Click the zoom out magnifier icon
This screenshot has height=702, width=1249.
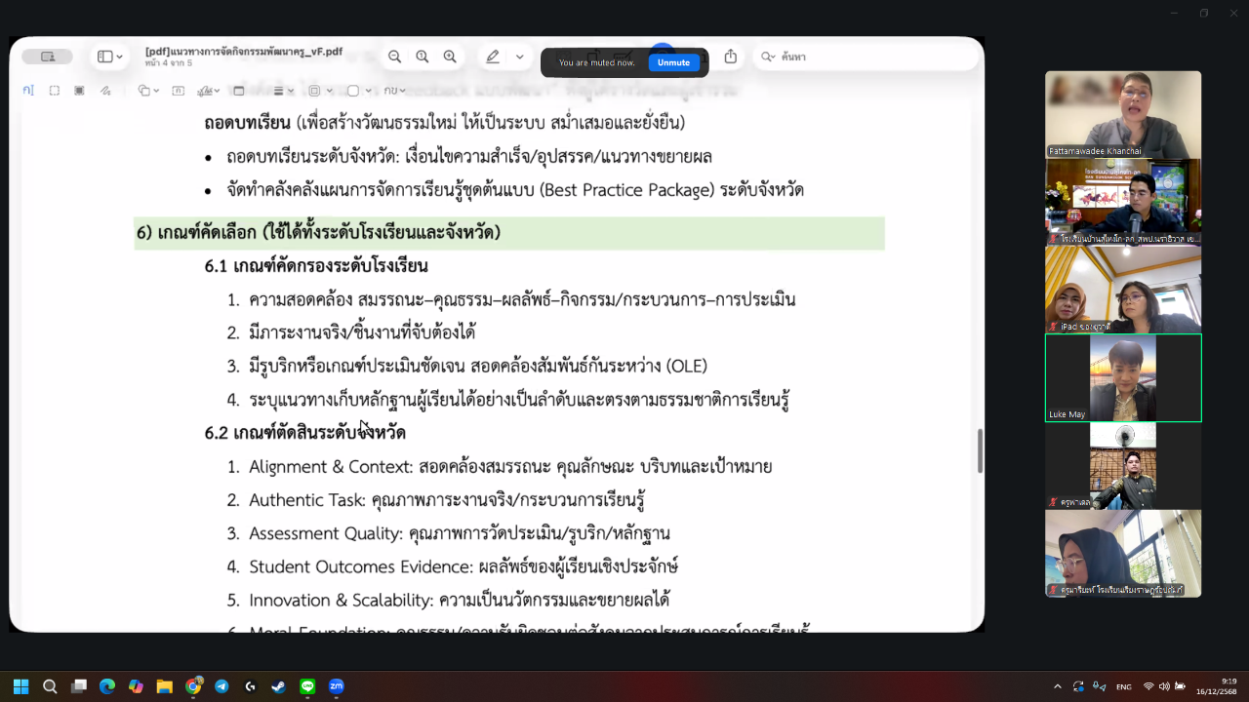pos(394,58)
